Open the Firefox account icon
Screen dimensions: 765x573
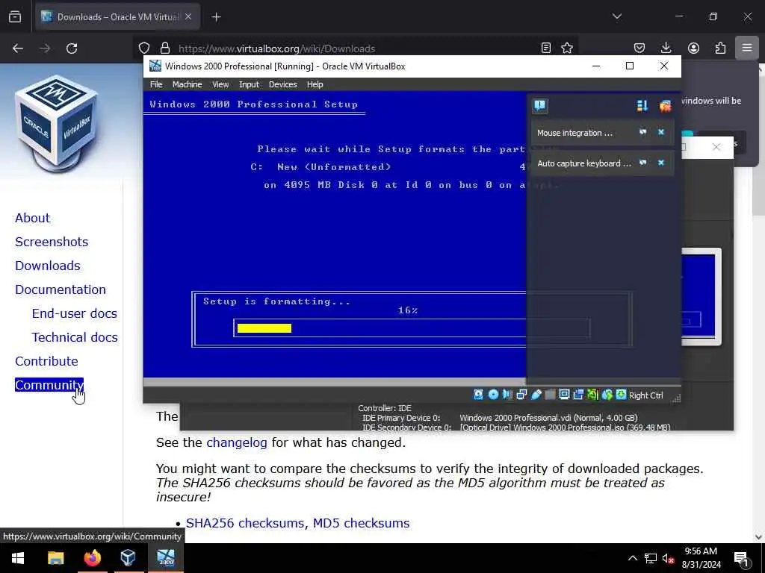693,48
